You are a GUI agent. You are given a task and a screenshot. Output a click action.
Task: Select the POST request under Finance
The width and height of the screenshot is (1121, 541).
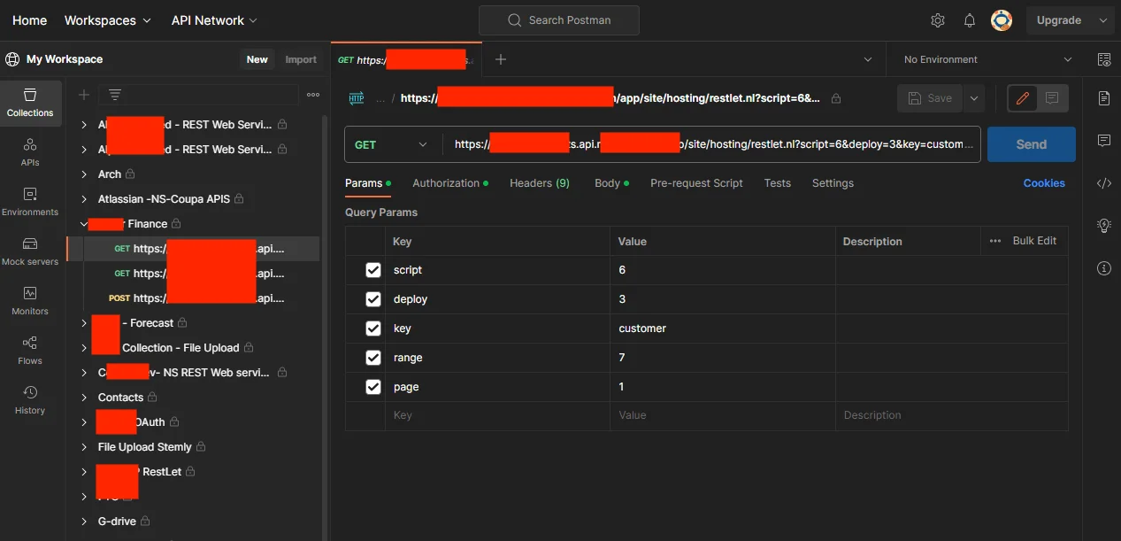click(196, 298)
